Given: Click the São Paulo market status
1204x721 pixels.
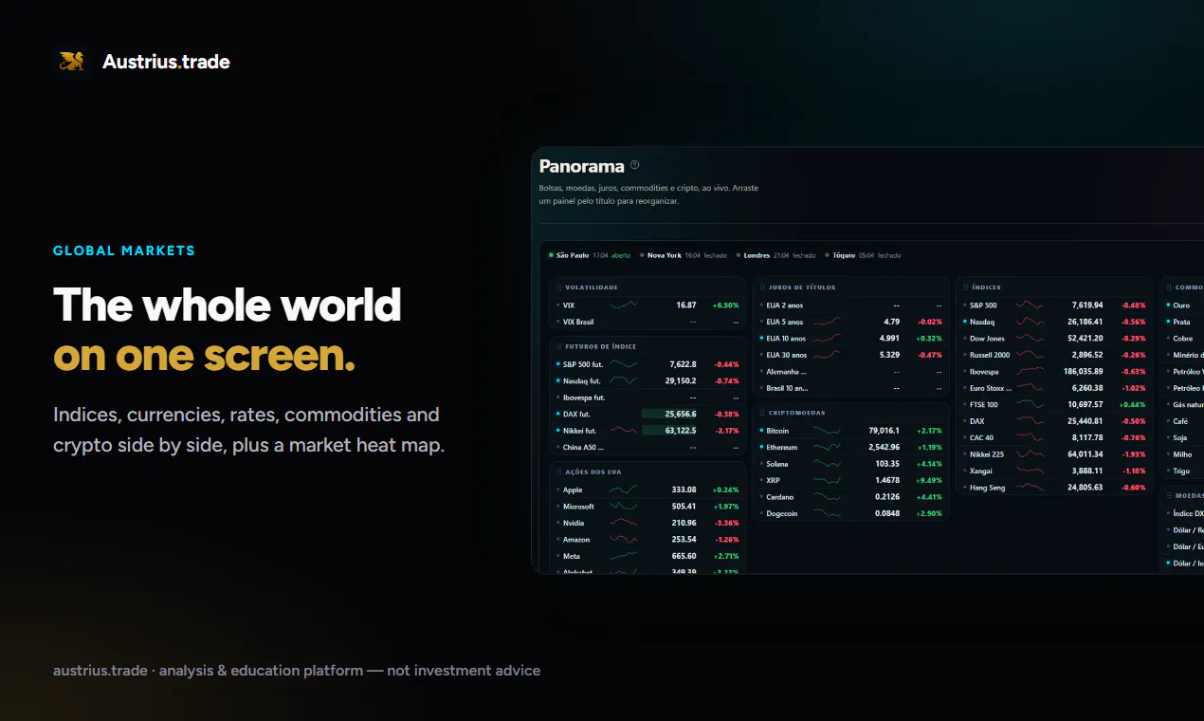Looking at the screenshot, I should (590, 255).
